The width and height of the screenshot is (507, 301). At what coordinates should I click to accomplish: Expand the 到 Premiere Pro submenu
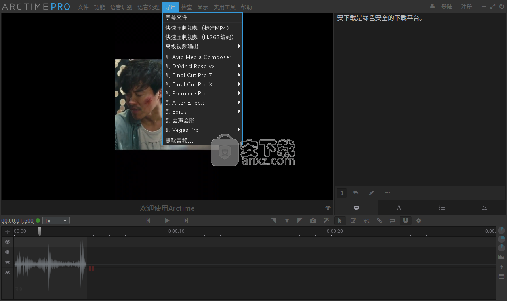202,93
